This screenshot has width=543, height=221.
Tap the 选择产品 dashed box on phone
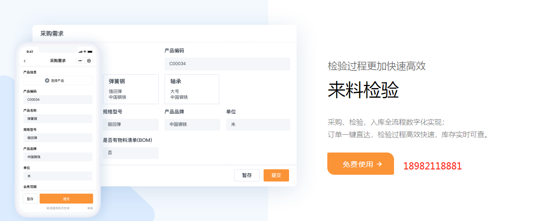58,80
